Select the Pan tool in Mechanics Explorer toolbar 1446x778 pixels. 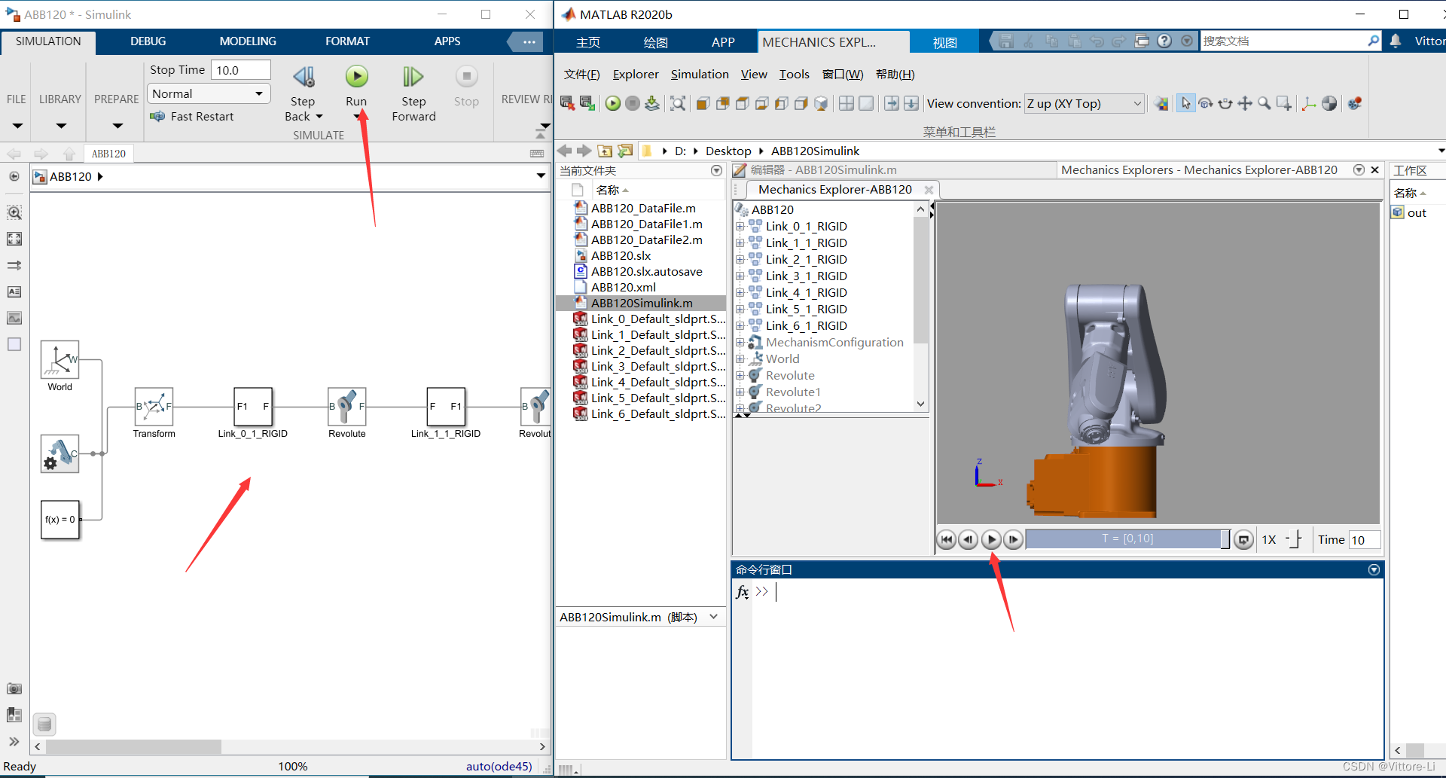[1245, 104]
